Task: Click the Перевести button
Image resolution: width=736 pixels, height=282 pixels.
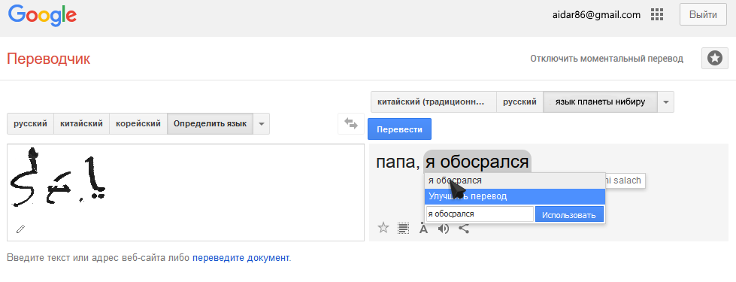Action: click(399, 129)
